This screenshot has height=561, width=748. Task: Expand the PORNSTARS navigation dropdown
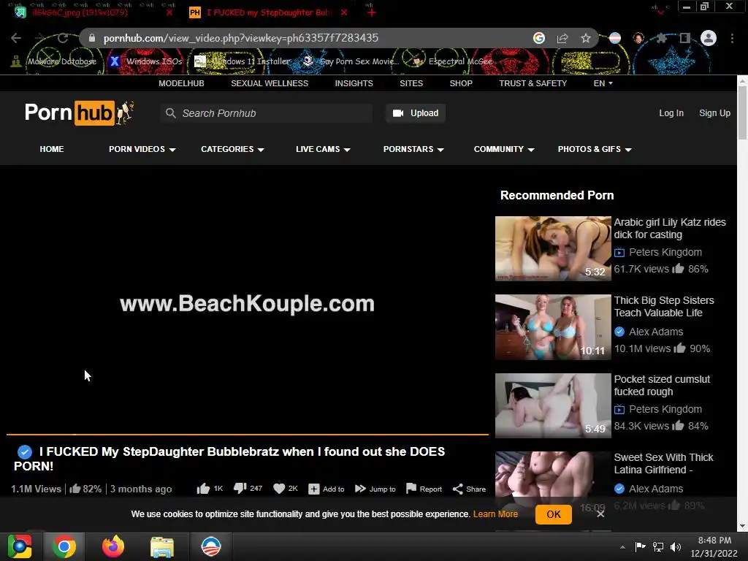click(413, 149)
